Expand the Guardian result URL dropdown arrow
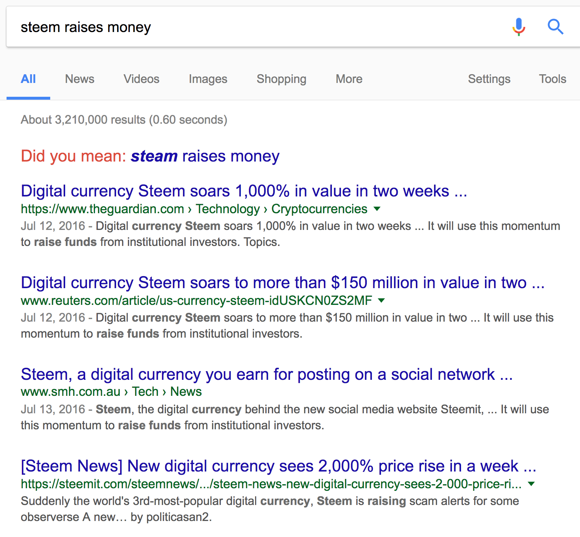 point(377,209)
